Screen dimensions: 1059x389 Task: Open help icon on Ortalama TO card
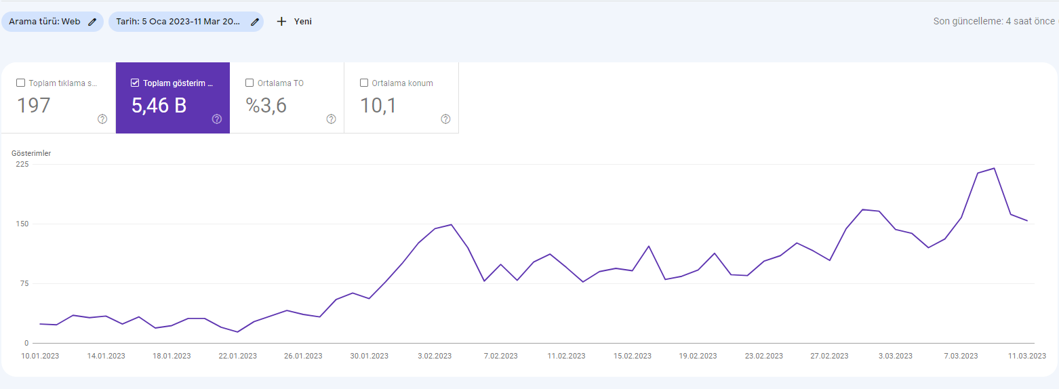[331, 119]
